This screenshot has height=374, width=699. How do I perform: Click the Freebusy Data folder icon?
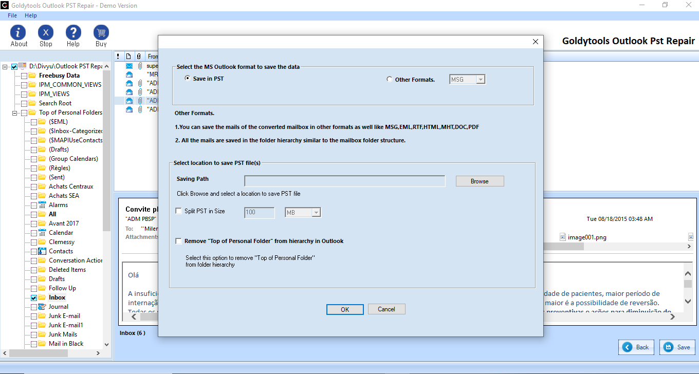(x=32, y=76)
